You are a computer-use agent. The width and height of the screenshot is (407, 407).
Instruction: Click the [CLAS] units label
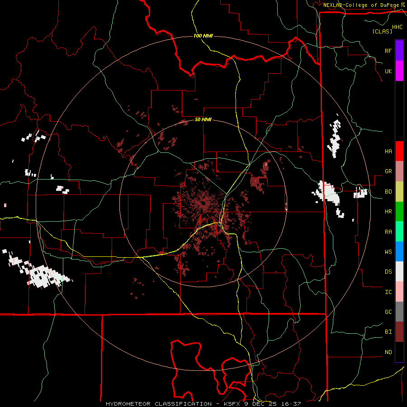382,31
